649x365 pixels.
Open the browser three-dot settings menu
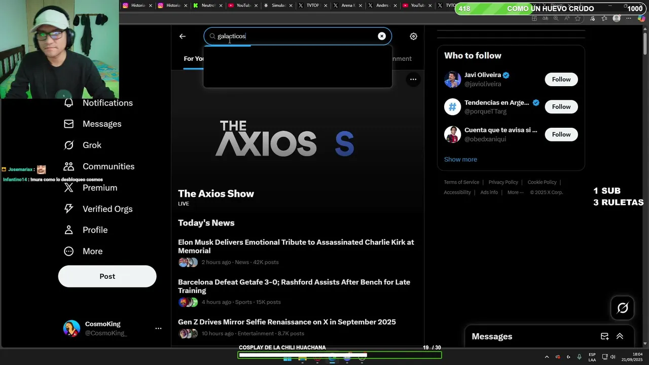[x=629, y=18]
